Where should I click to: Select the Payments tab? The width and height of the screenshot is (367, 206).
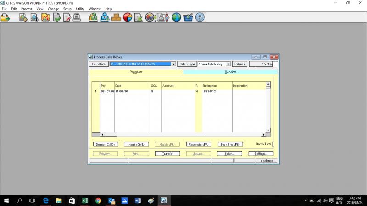click(136, 72)
